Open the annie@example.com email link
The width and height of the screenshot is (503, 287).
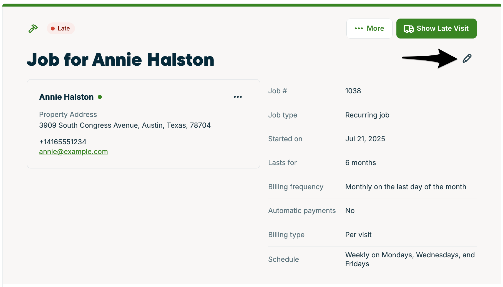pos(74,152)
